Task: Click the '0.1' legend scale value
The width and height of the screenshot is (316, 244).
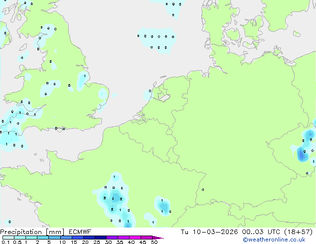Action: pyautogui.click(x=5, y=242)
